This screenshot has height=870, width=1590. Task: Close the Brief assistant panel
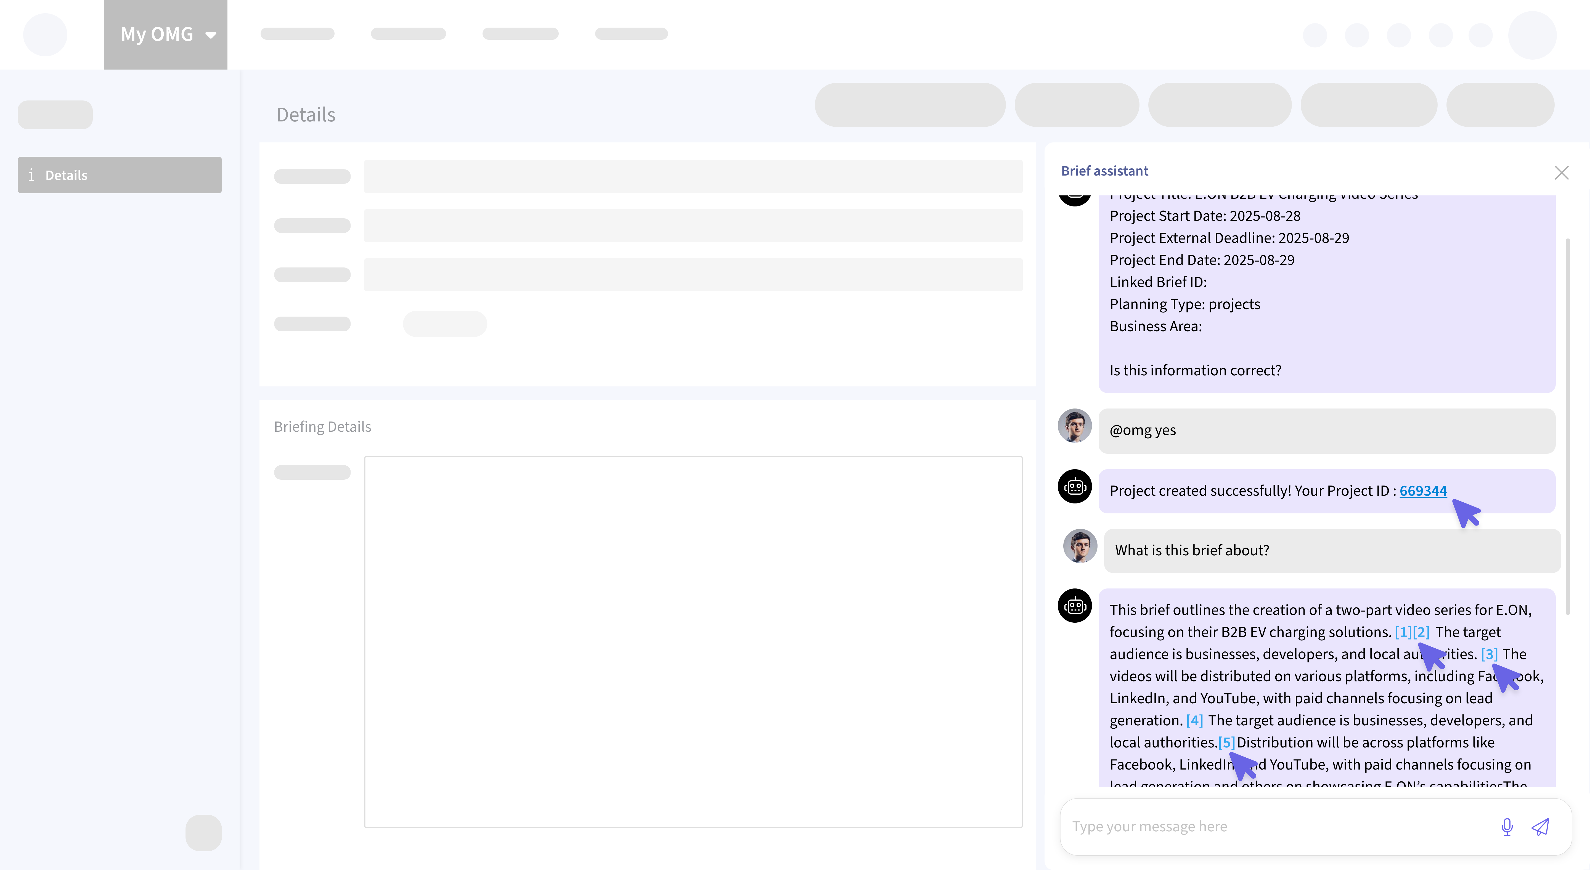click(1561, 173)
